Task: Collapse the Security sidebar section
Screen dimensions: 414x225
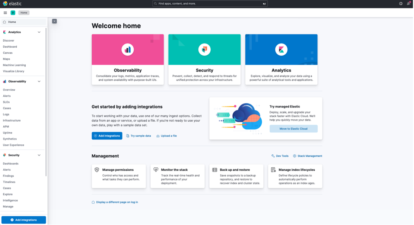Action: tap(39, 155)
